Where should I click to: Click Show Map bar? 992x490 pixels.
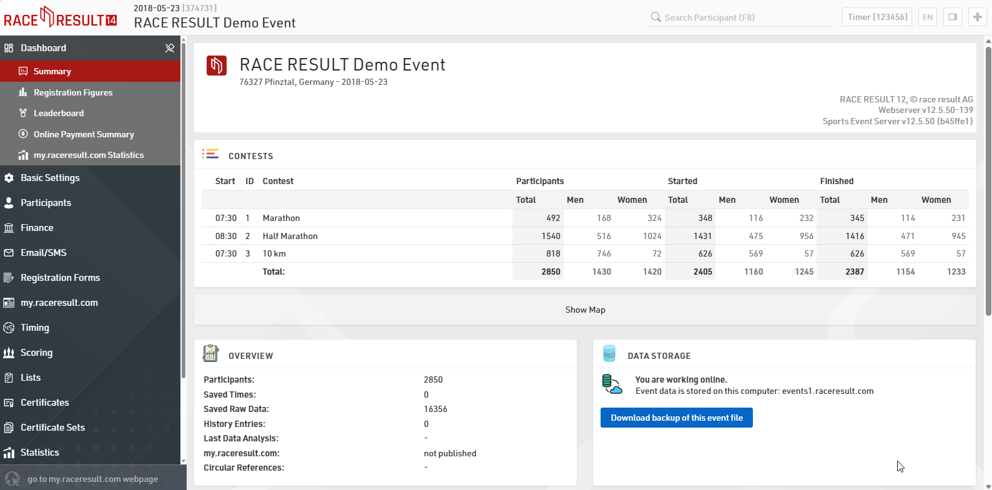[585, 310]
